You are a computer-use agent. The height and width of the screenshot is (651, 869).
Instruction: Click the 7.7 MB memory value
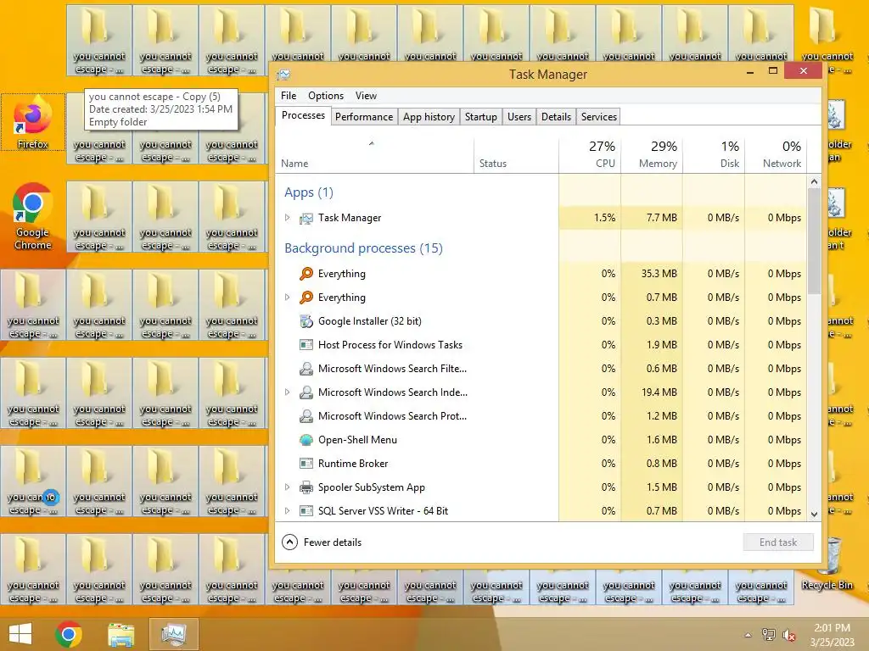661,218
